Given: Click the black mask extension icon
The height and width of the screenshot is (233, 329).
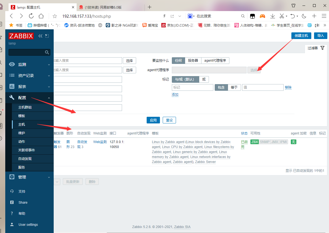Looking at the screenshot, I should click(x=252, y=16).
